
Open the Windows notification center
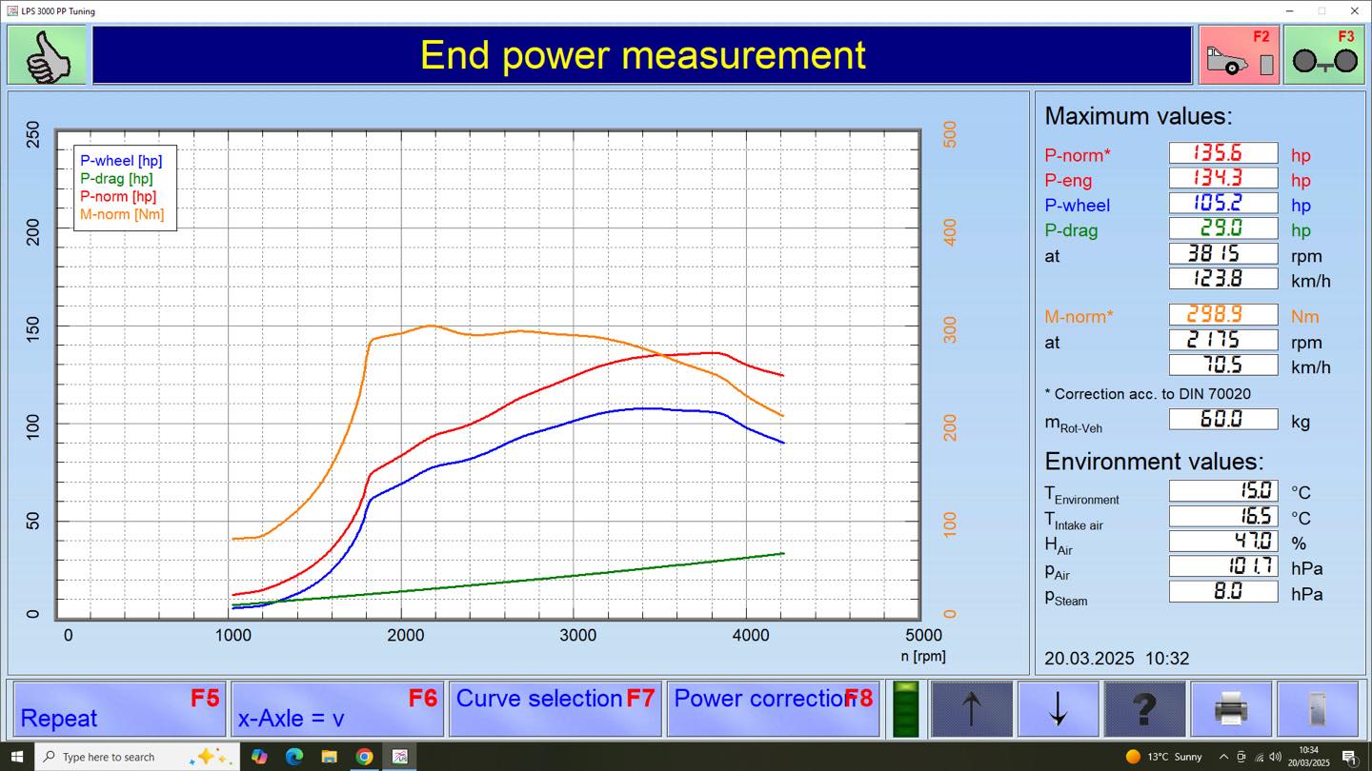1350,758
